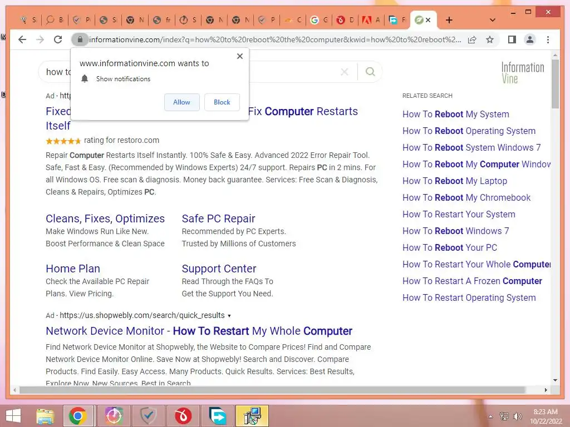The image size is (570, 427).
Task: Open the Cleans, Fixes, Optimizes link
Action: coord(105,218)
